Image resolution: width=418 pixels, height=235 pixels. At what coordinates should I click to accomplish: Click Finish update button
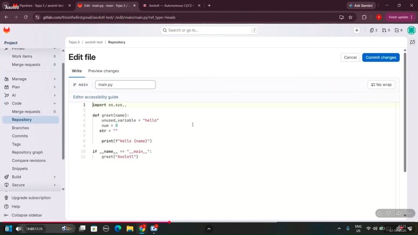tap(400, 17)
